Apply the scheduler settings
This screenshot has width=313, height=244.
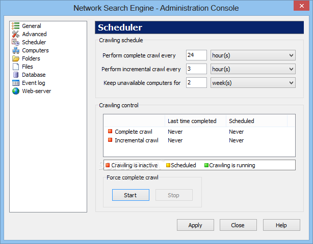coord(195,225)
